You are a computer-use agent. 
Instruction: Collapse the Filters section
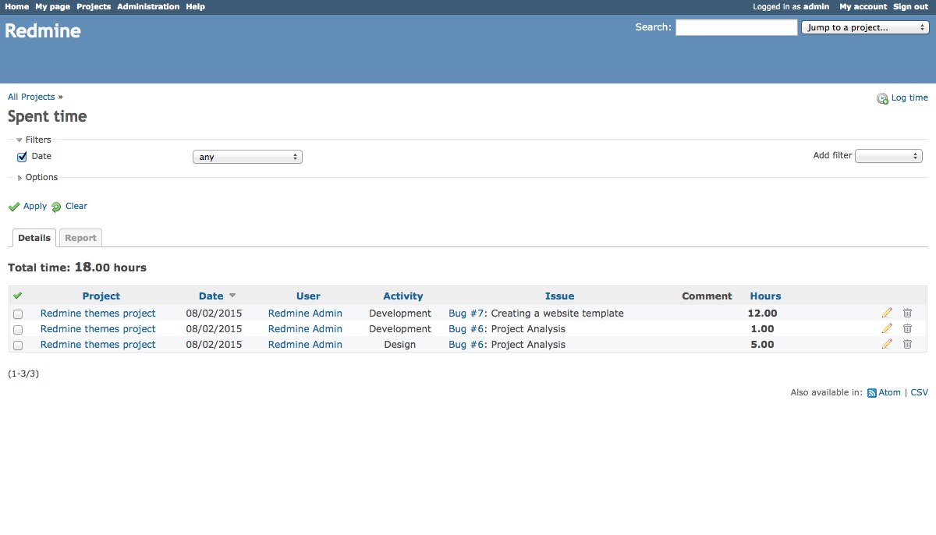34,140
